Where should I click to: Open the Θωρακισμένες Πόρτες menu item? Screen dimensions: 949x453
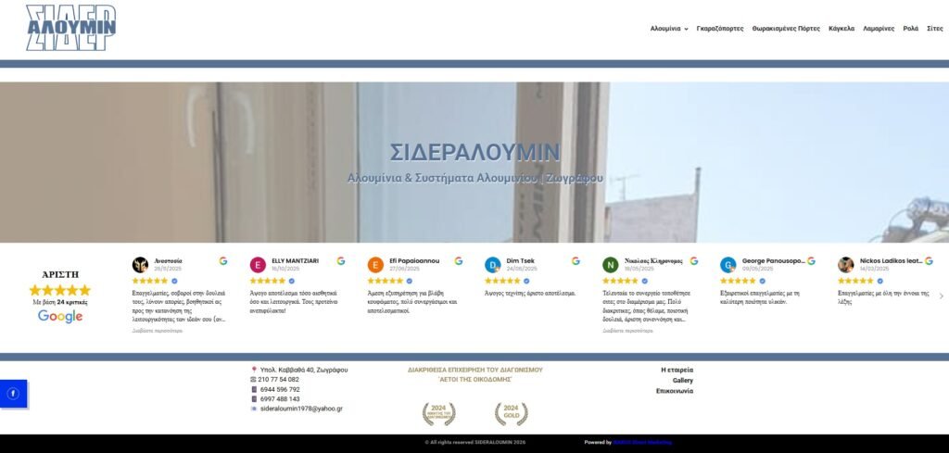786,29
